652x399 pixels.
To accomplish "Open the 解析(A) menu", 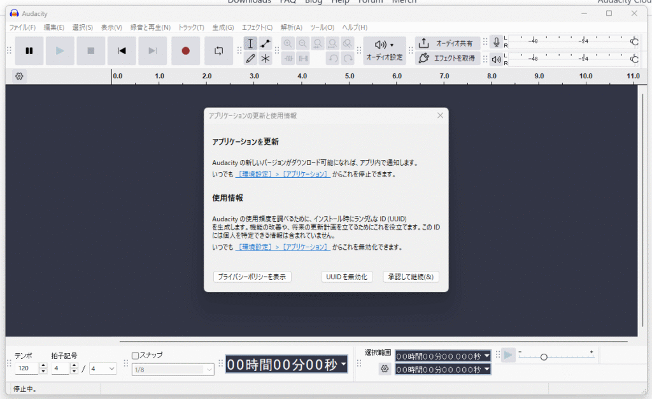I will 292,27.
